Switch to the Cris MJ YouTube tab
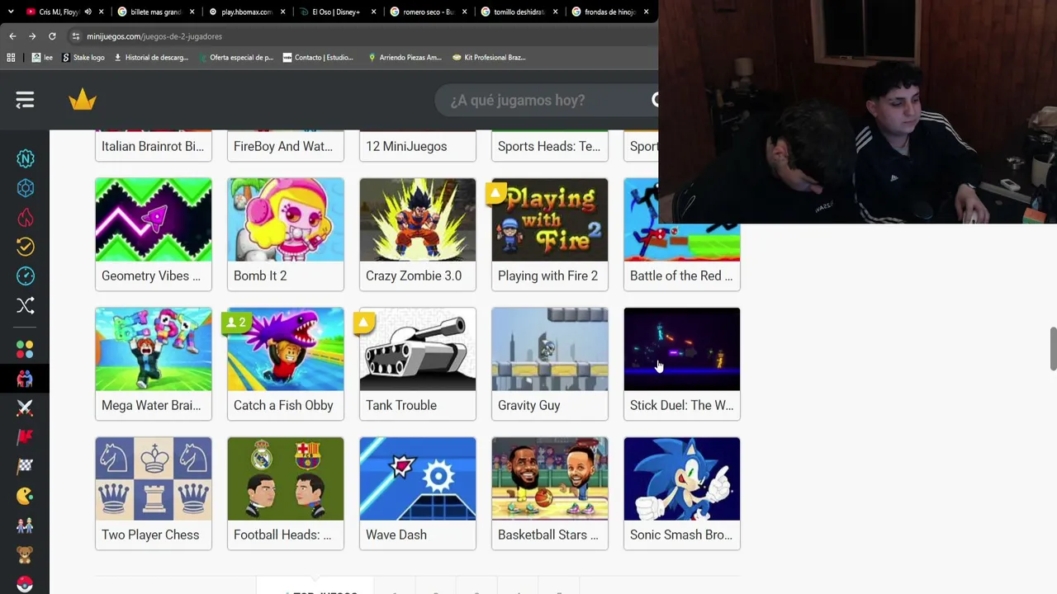The image size is (1057, 594). click(58, 12)
